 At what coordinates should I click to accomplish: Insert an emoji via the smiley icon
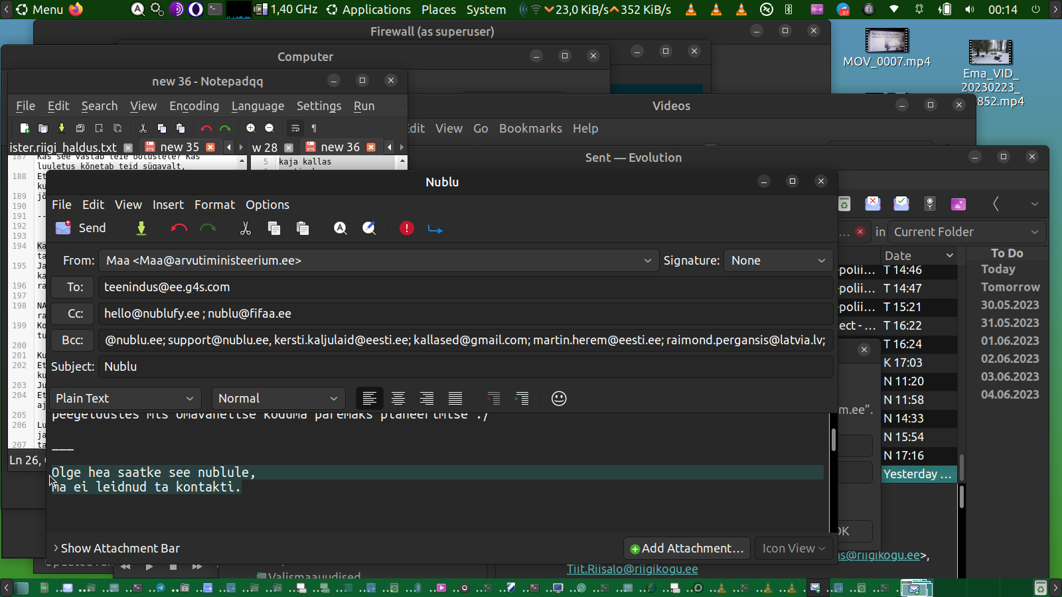pos(559,398)
